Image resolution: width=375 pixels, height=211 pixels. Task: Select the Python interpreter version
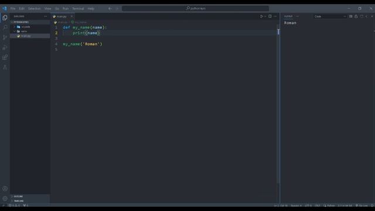click(345, 206)
